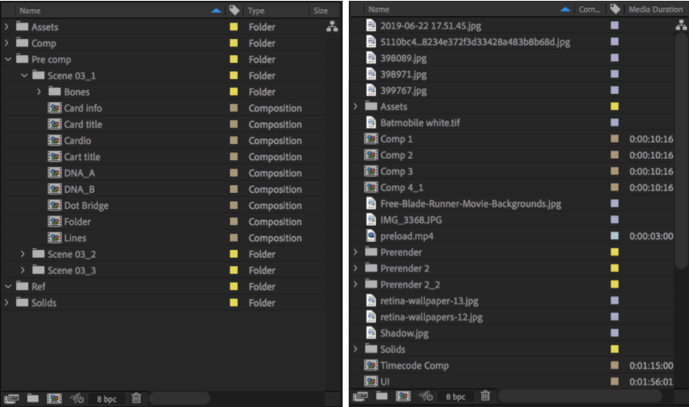Expand the Bones folder

pyautogui.click(x=40, y=92)
